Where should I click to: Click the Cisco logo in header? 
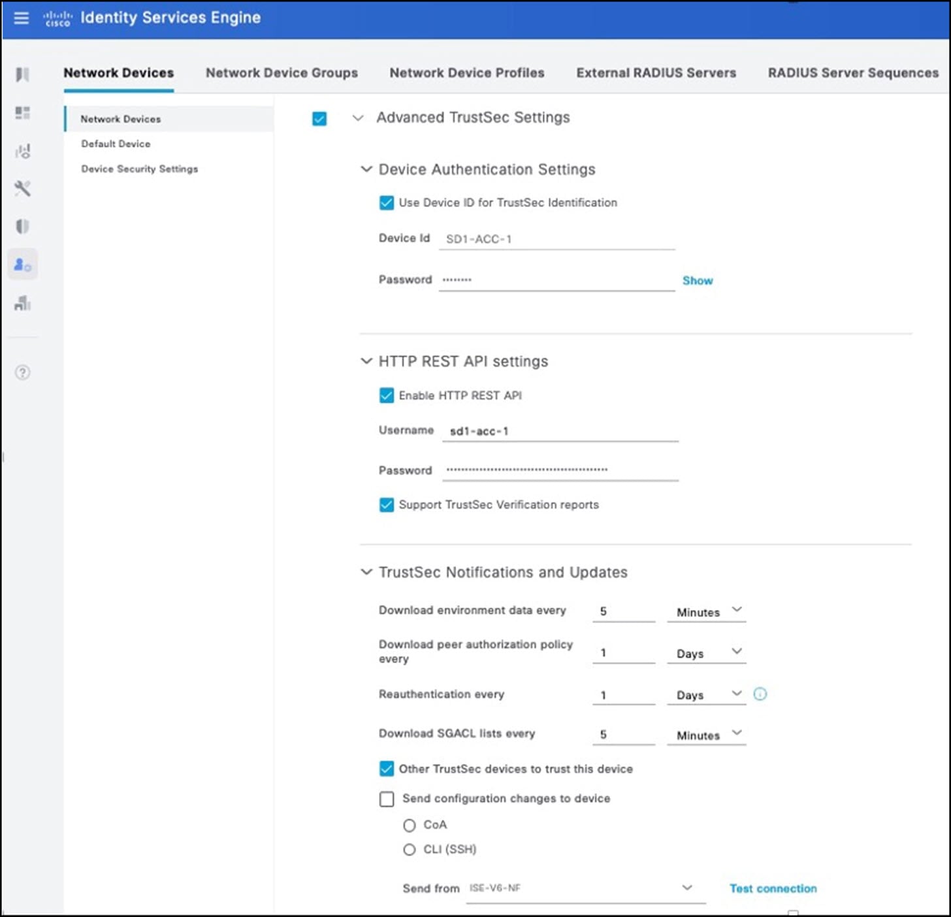pyautogui.click(x=57, y=18)
